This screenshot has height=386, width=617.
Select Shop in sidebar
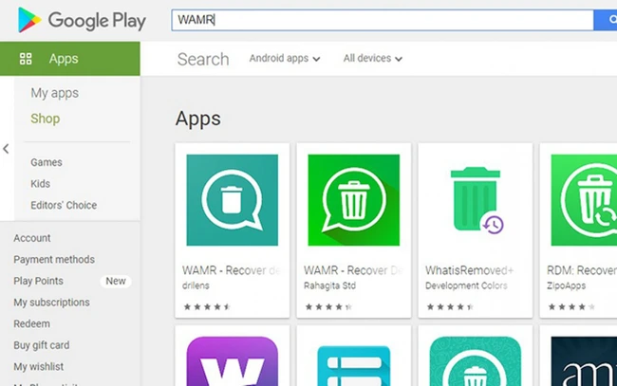click(46, 119)
